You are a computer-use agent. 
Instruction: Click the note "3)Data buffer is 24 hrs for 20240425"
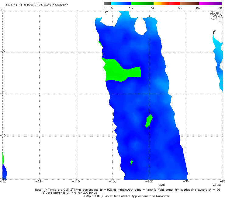(x=70, y=193)
